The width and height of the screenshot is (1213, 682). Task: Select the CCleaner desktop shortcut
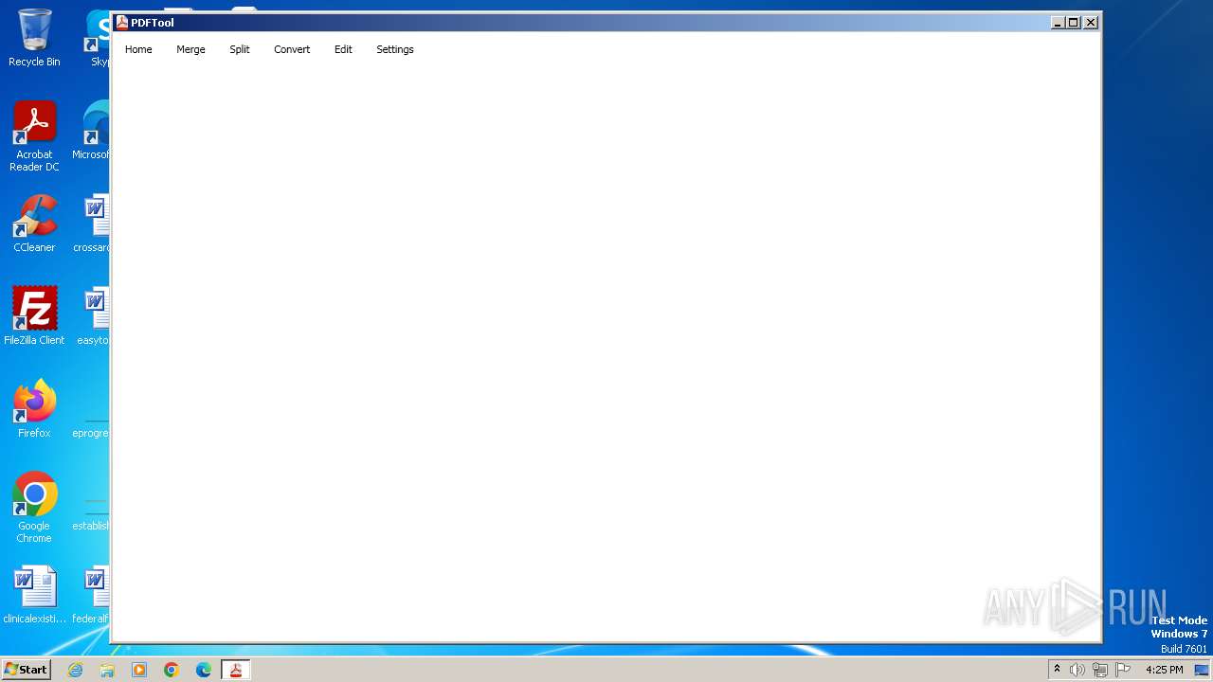pos(34,224)
